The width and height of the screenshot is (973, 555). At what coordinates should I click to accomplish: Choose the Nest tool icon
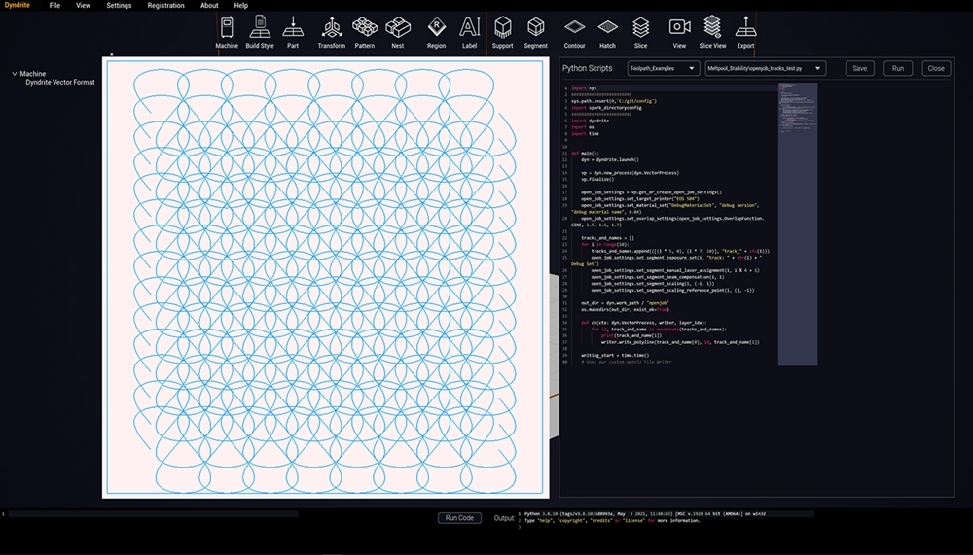[x=397, y=27]
